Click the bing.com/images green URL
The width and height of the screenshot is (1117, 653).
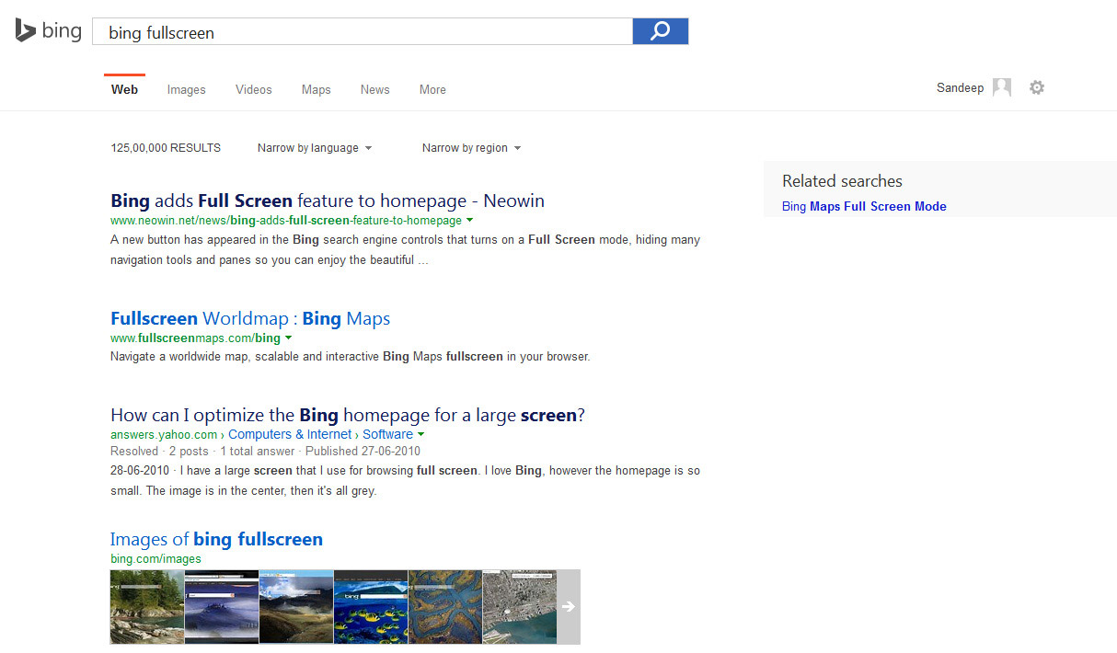pyautogui.click(x=155, y=558)
